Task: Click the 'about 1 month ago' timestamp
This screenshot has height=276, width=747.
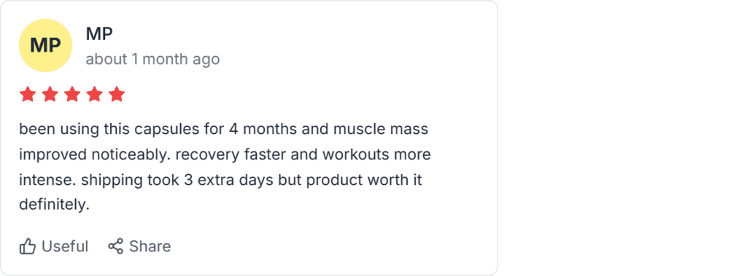Action: tap(152, 60)
